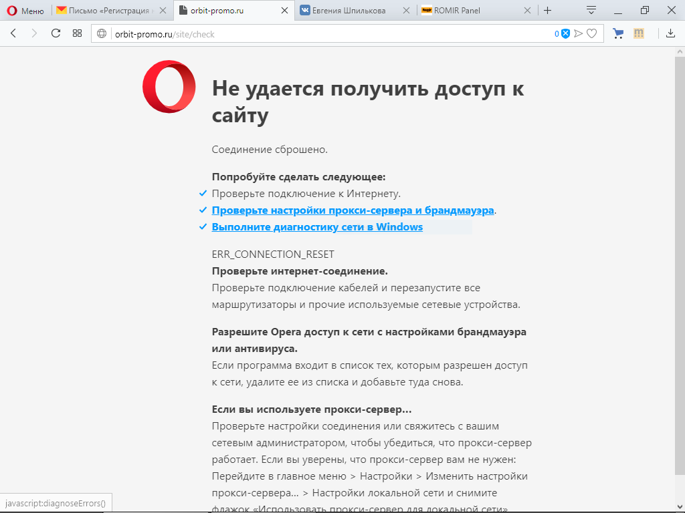Restore down the Opera window
The height and width of the screenshot is (513, 685).
pos(644,11)
